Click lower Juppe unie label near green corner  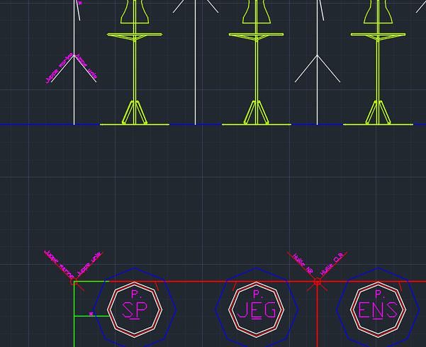[x=90, y=262]
